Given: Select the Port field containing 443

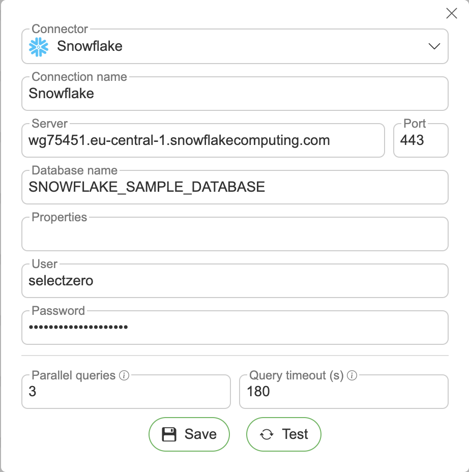Looking at the screenshot, I should (420, 141).
